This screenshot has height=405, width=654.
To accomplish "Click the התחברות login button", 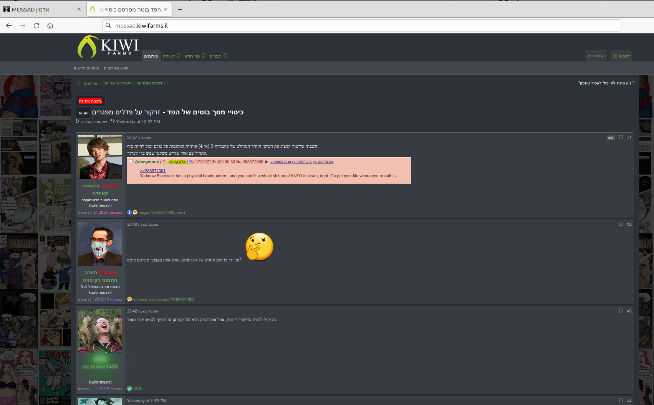I will tap(596, 56).
